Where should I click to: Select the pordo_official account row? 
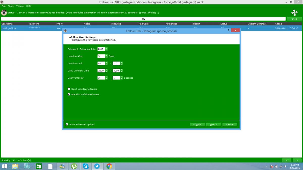point(151,28)
